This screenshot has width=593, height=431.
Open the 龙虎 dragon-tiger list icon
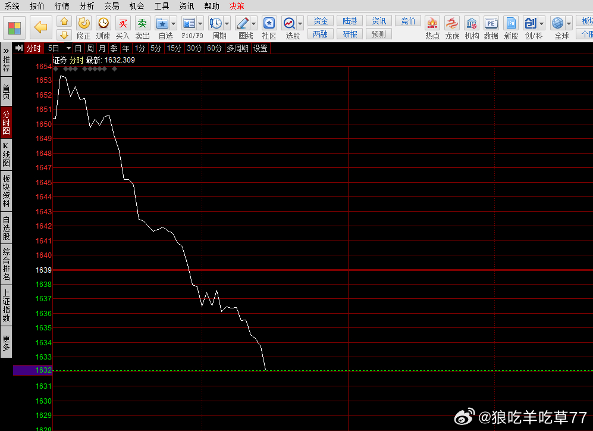click(x=452, y=23)
